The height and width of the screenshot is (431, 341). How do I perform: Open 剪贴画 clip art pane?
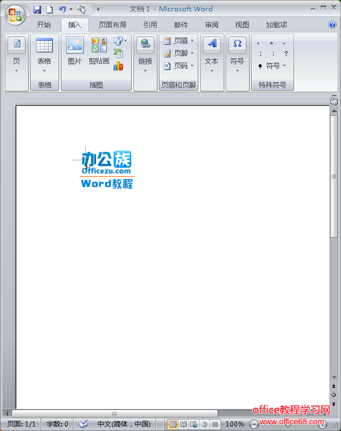(x=99, y=52)
